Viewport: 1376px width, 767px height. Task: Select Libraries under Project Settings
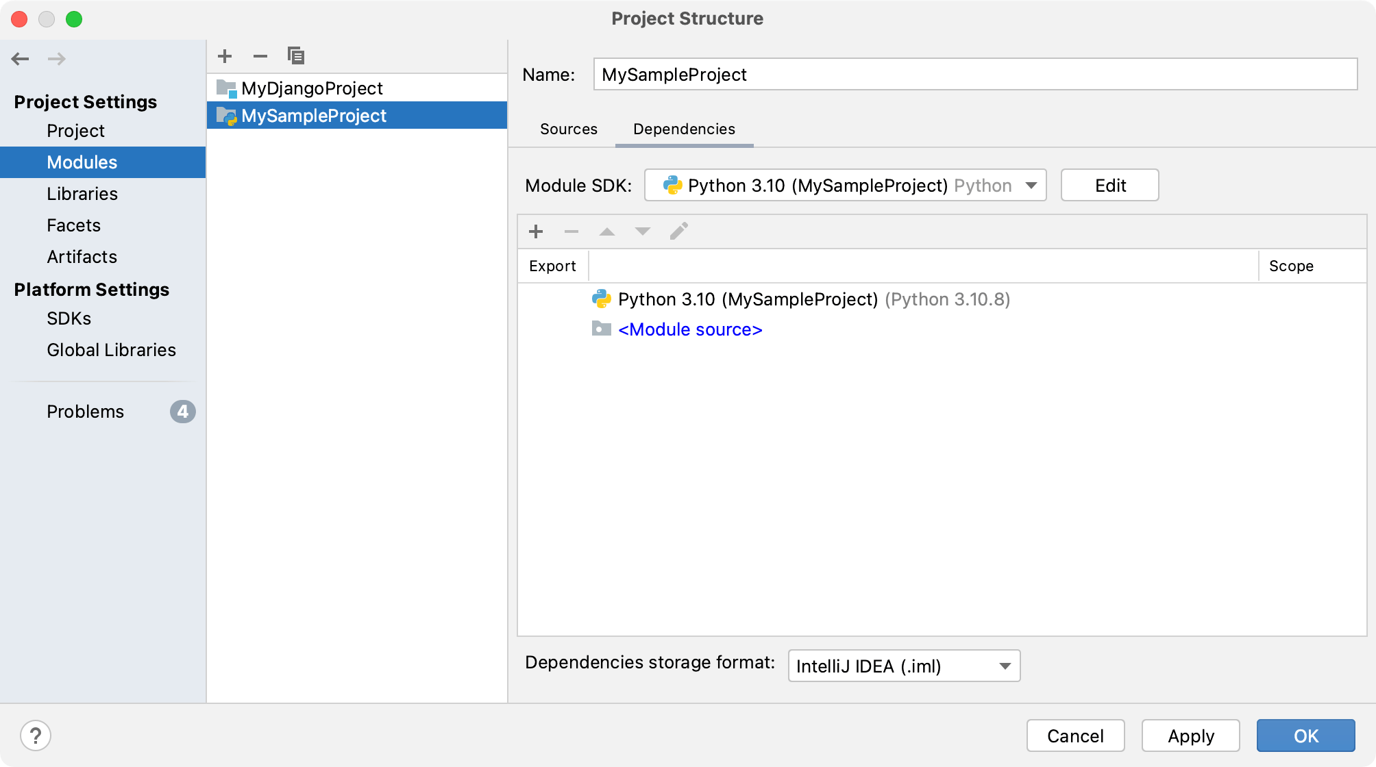click(82, 194)
